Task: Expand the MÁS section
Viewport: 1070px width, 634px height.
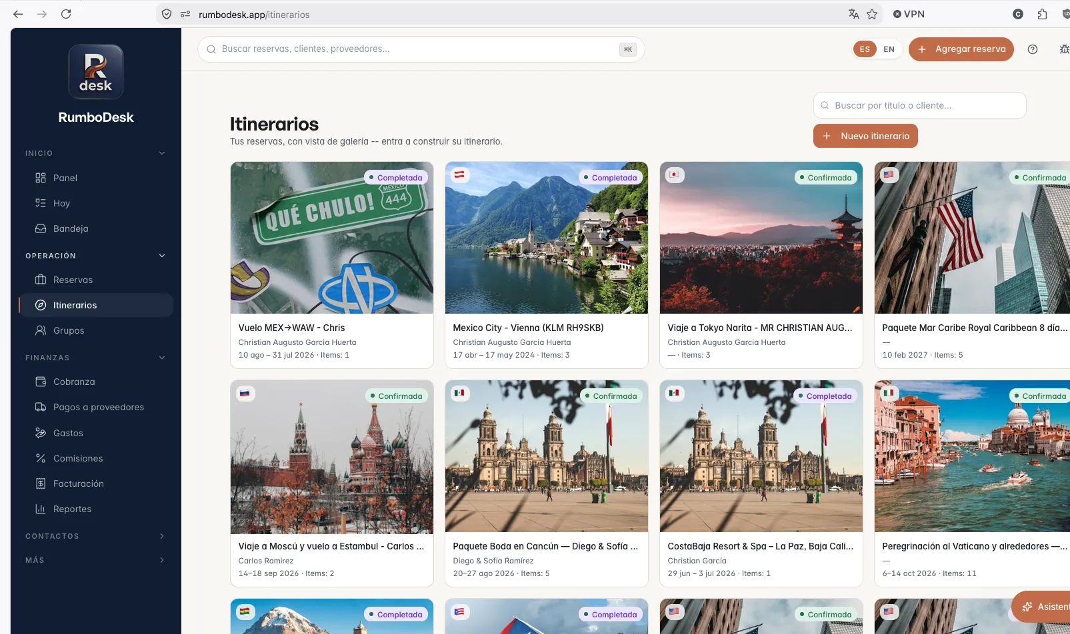Action: 162,560
